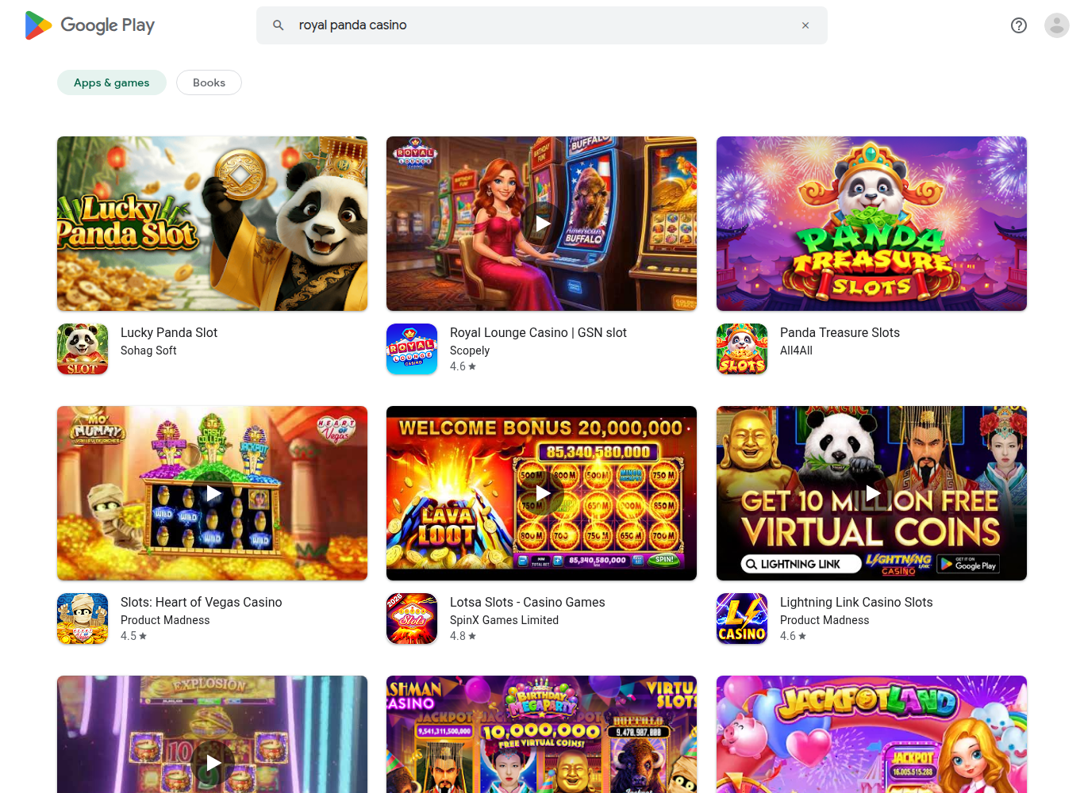Click the 4.6 rating under Scopely
This screenshot has width=1084, height=793.
[463, 366]
